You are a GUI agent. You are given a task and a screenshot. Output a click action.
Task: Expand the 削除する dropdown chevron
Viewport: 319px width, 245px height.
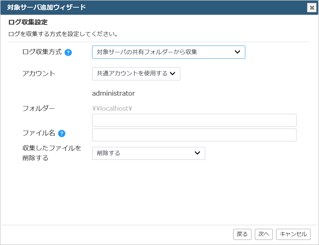tap(197, 153)
